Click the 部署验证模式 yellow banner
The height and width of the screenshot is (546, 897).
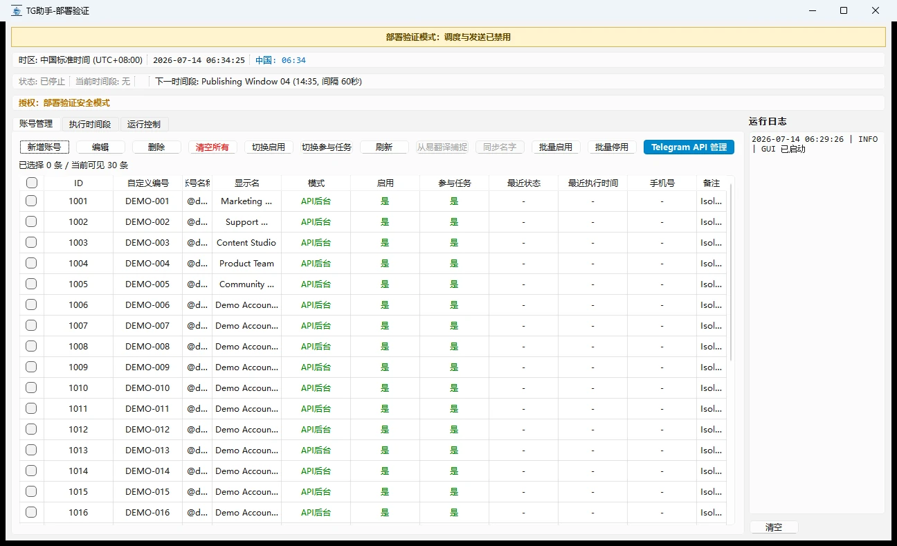click(448, 37)
